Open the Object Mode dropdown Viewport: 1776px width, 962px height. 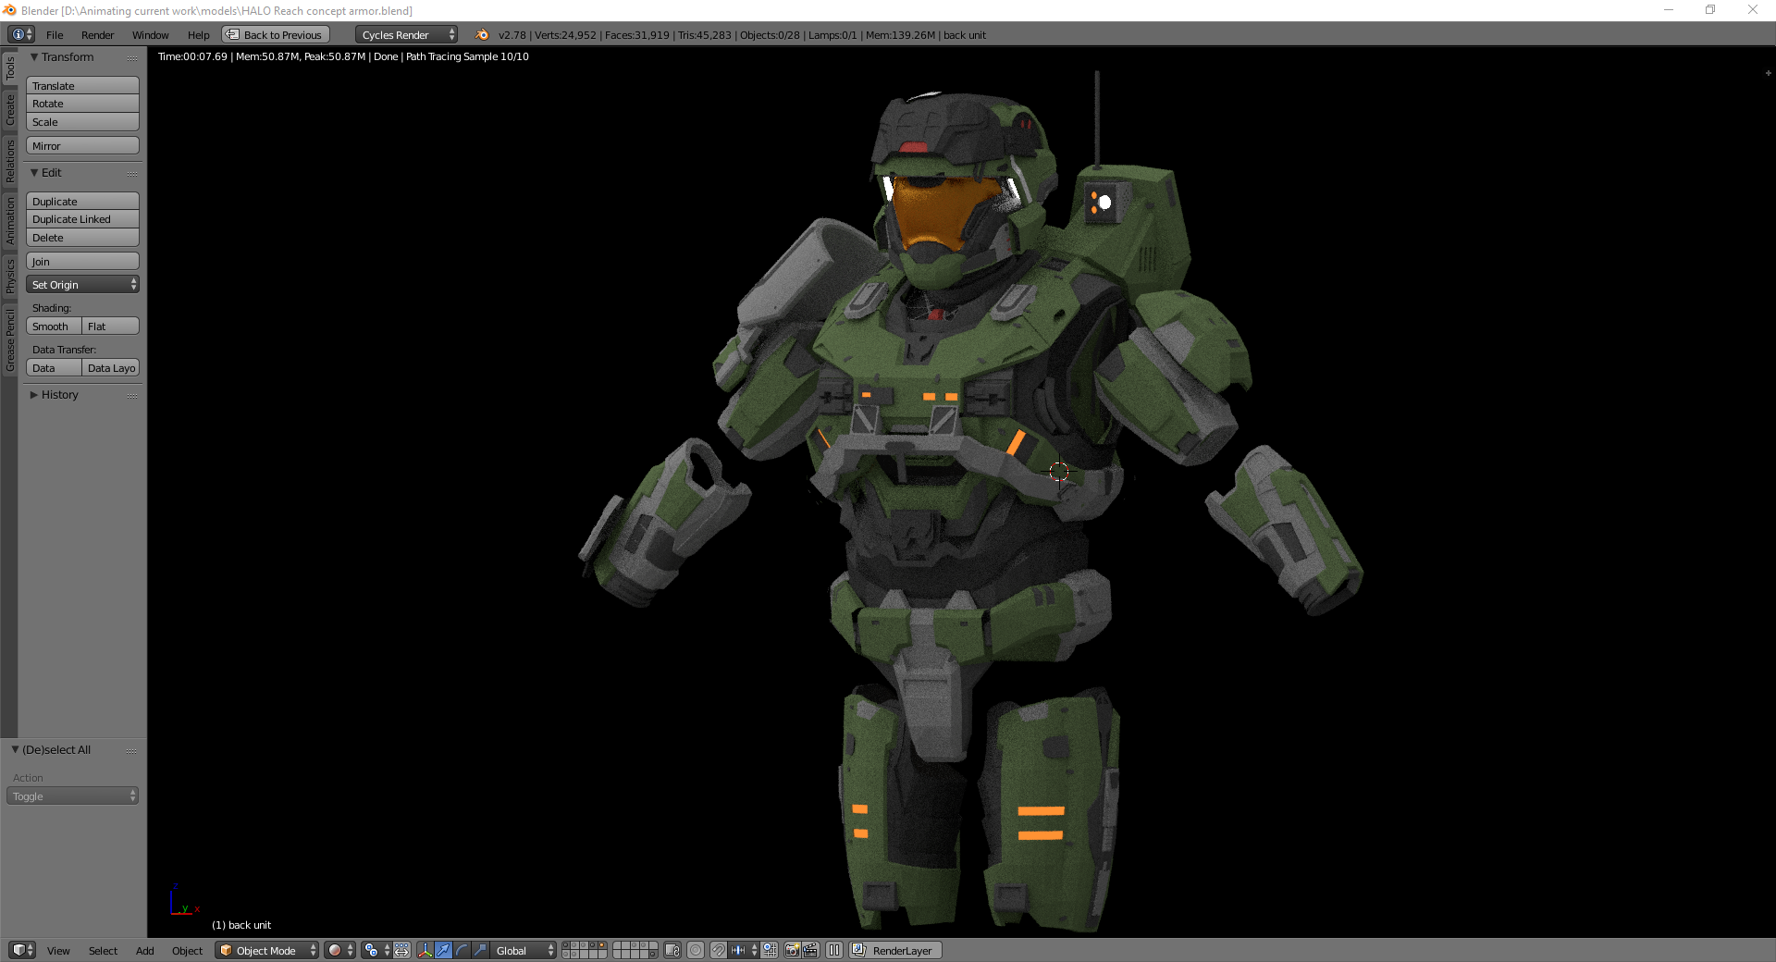click(x=266, y=950)
